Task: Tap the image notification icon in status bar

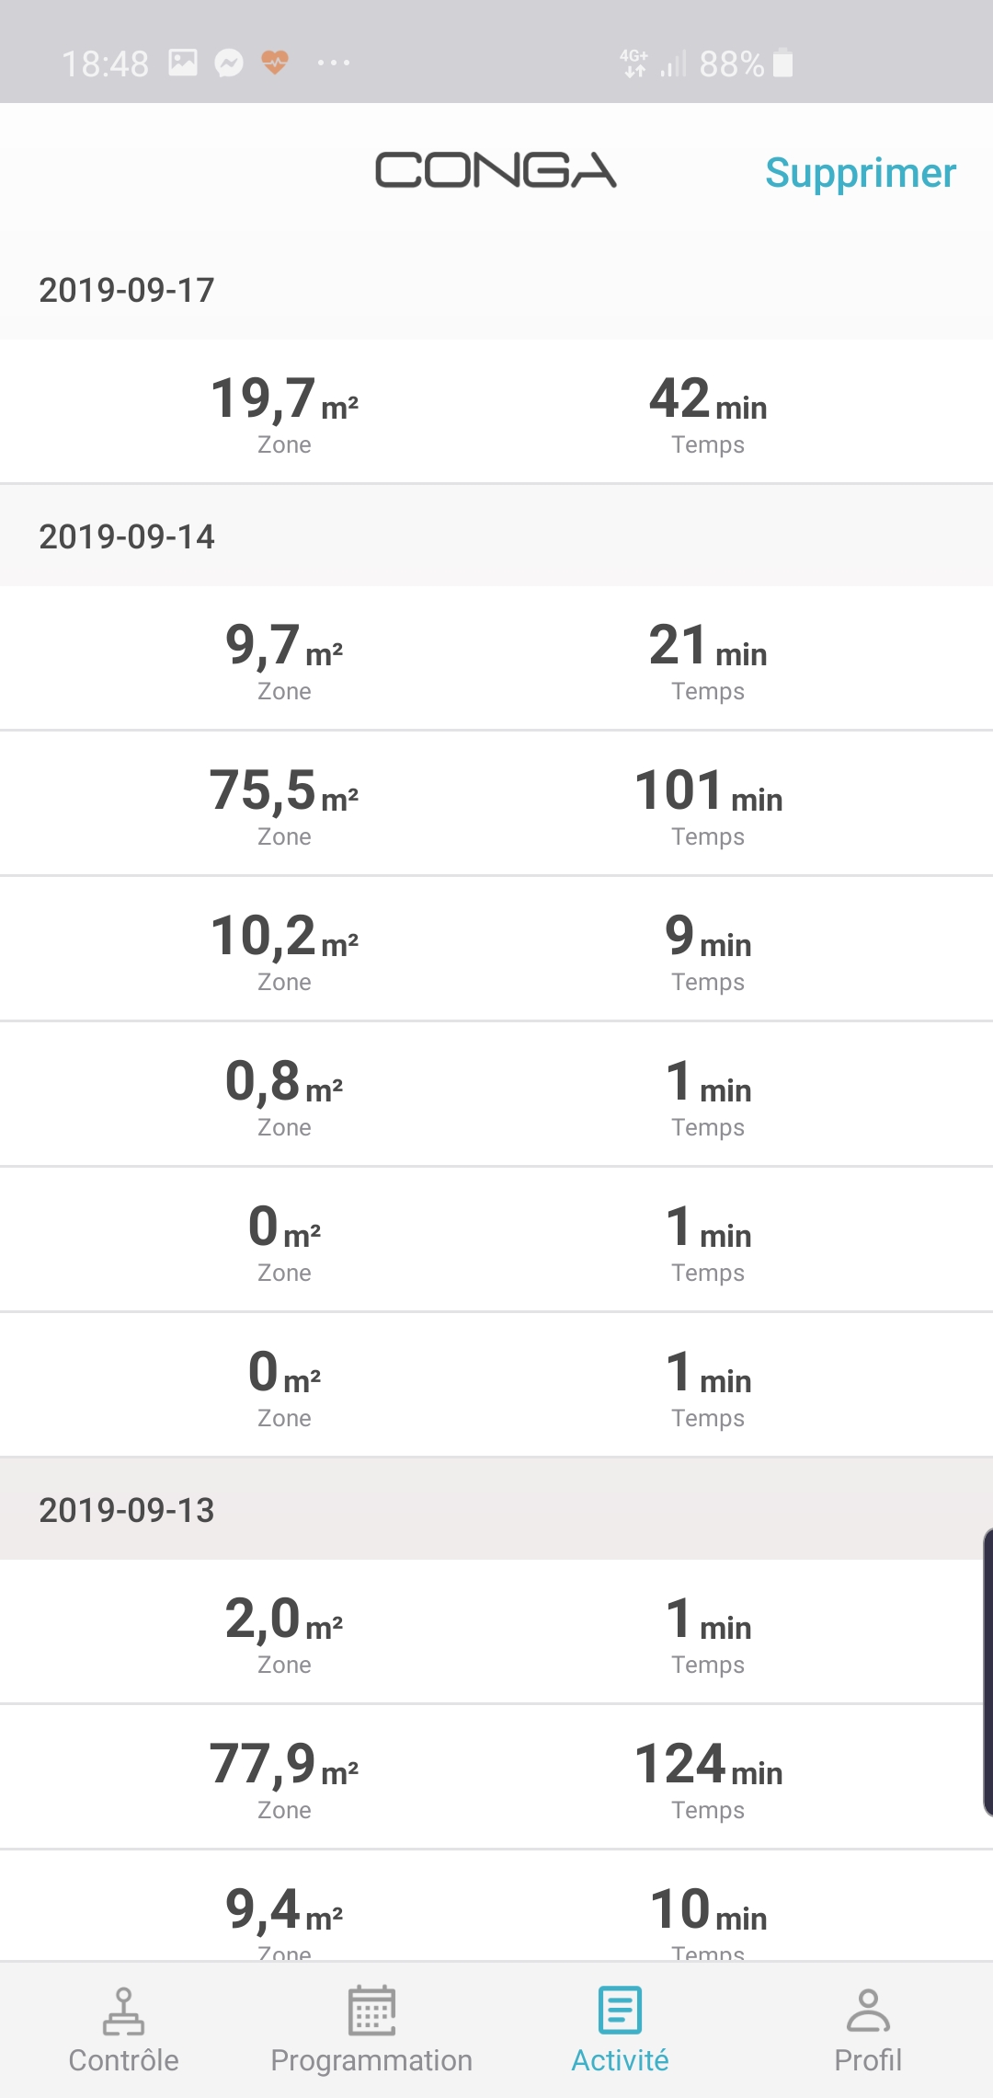Action: tap(183, 63)
